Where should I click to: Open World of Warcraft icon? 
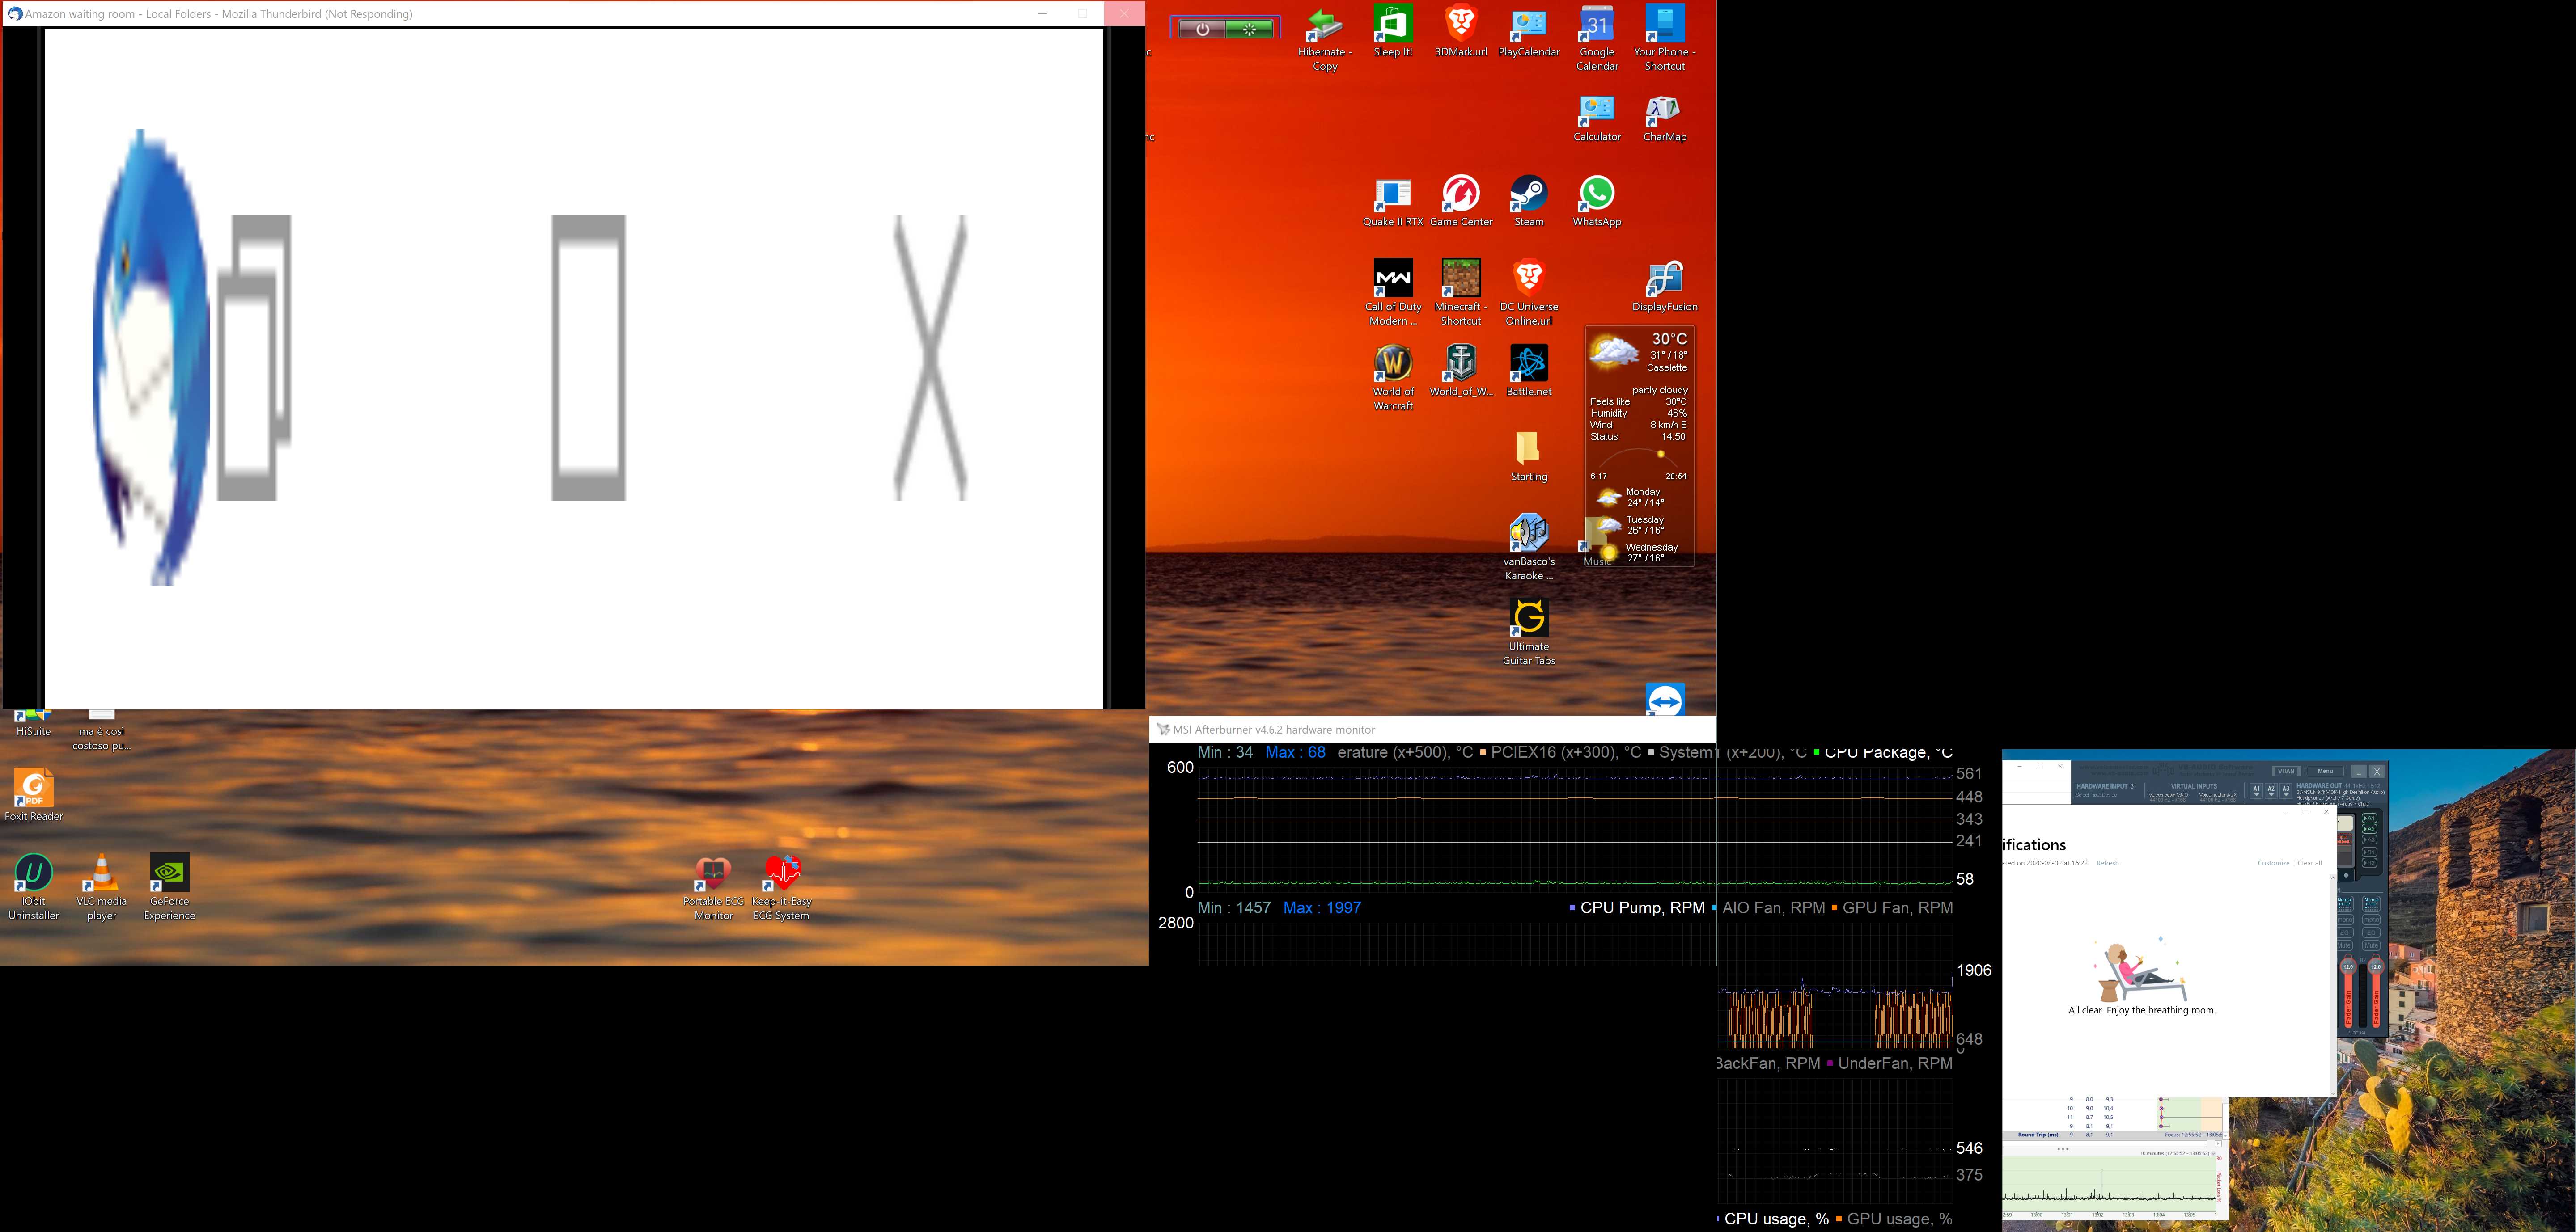click(1393, 364)
